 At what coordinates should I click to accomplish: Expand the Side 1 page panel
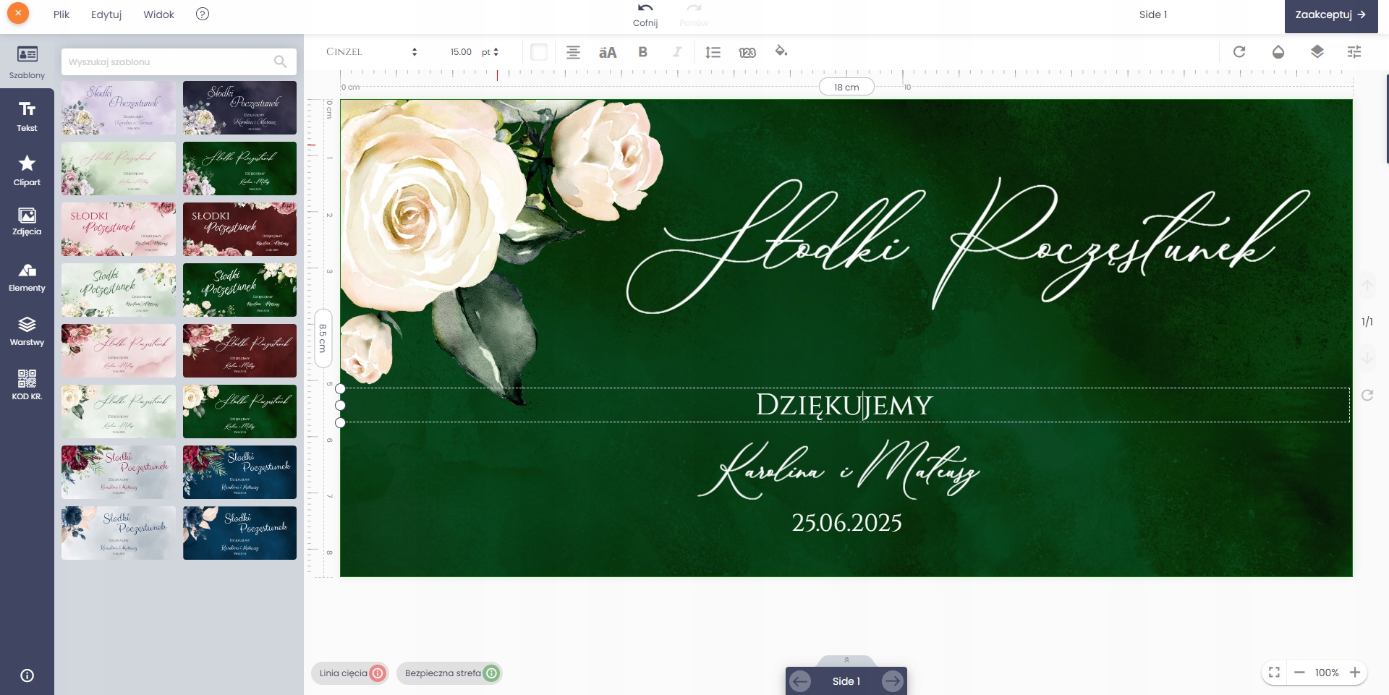846,660
